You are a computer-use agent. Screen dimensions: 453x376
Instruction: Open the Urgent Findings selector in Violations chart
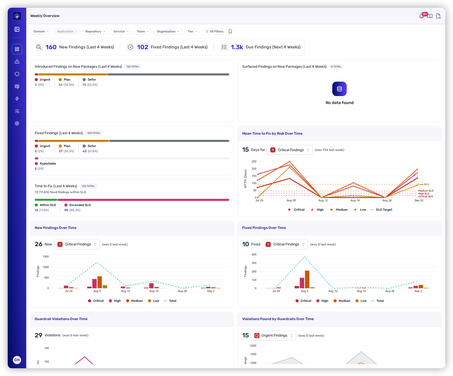[x=273, y=335]
